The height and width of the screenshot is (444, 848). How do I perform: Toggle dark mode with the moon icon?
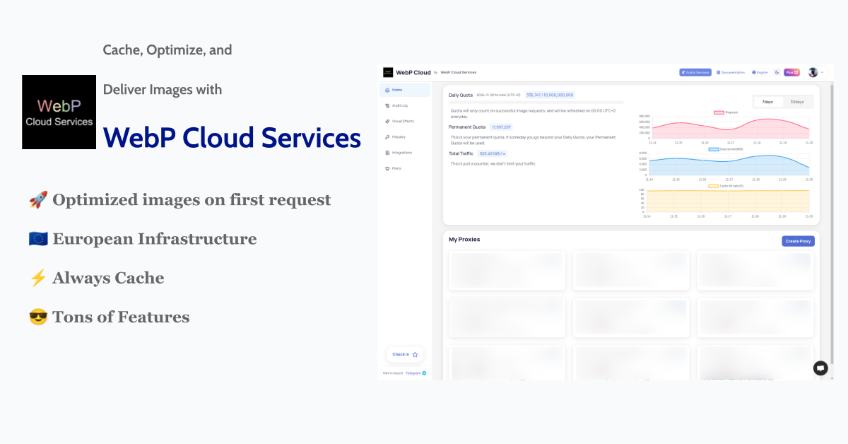coord(777,72)
